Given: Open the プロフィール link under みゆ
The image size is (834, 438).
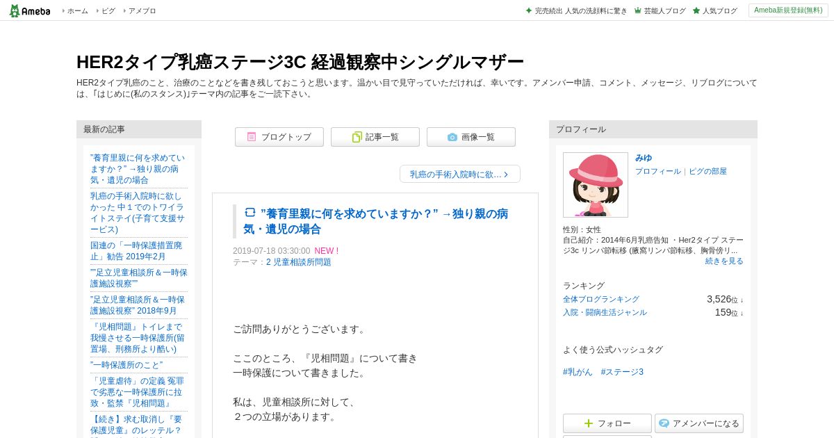Looking at the screenshot, I should (658, 171).
